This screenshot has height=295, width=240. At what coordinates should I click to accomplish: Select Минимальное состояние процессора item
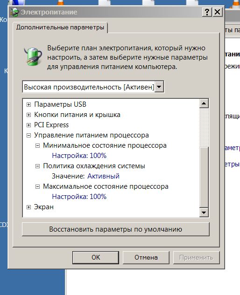105,145
